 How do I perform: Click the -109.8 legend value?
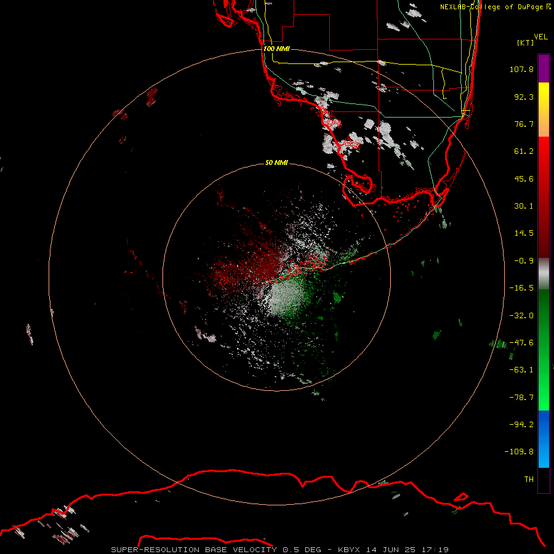(519, 452)
